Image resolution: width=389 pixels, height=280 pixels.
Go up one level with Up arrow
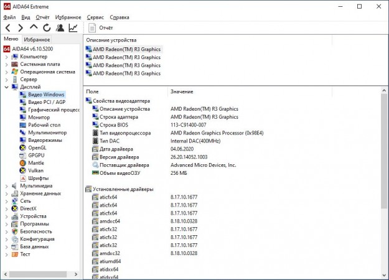pyautogui.click(x=34, y=27)
